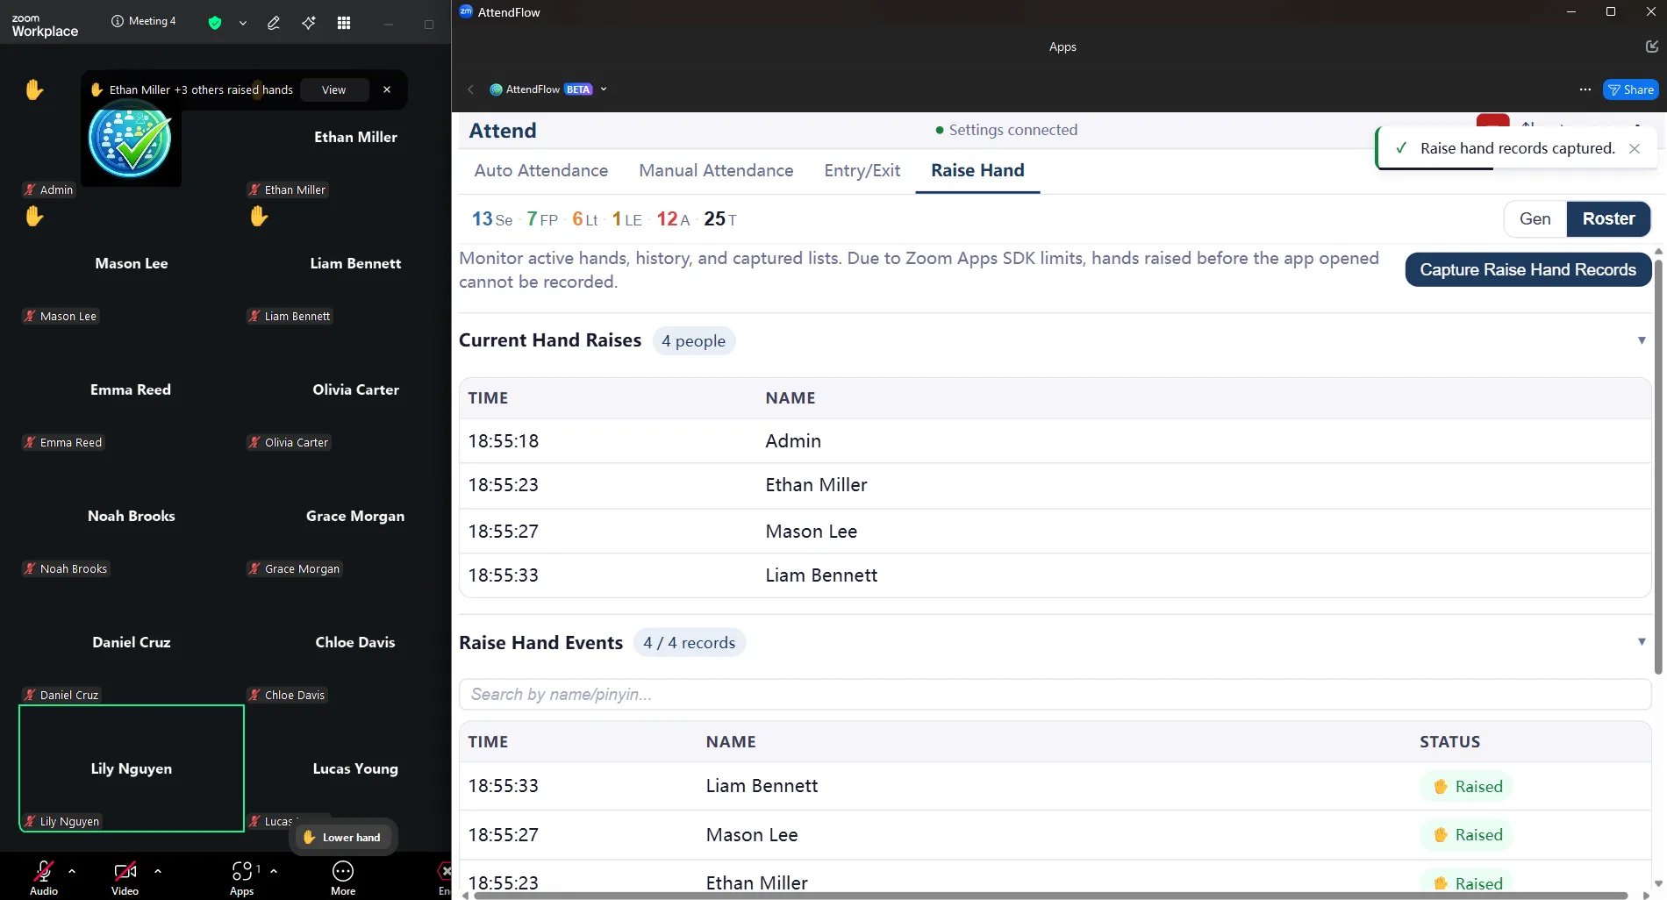Click the green security shield icon

coord(215,23)
